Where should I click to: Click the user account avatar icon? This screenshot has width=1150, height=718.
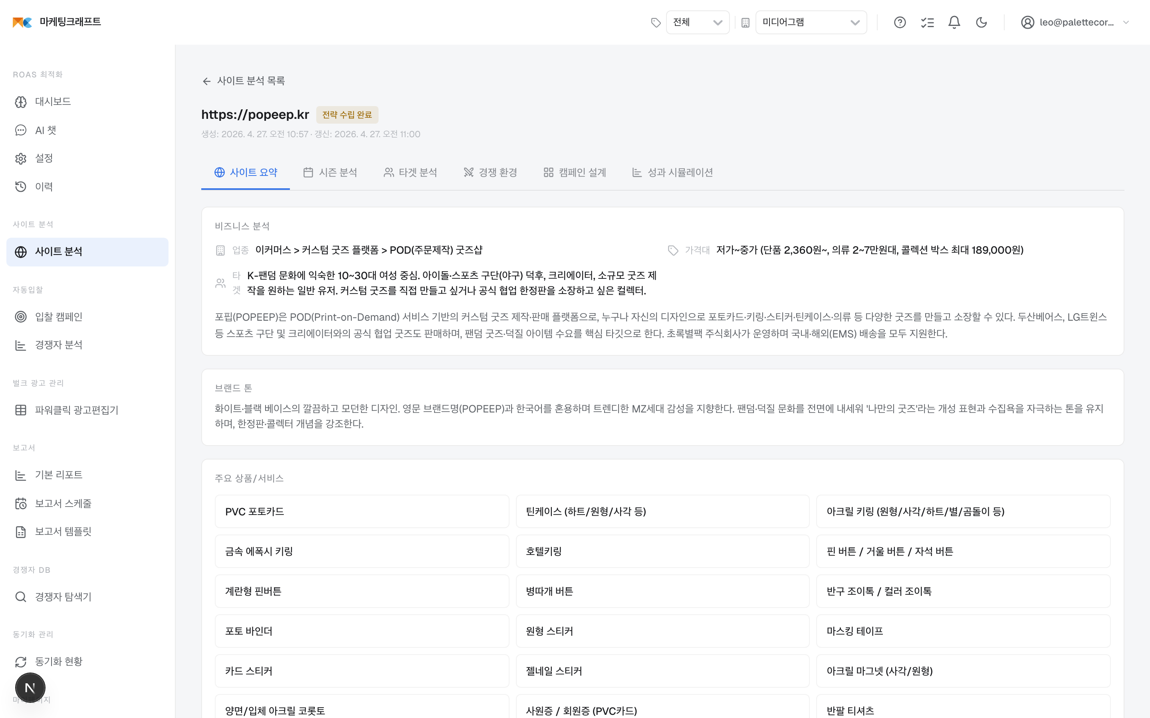tap(1027, 22)
